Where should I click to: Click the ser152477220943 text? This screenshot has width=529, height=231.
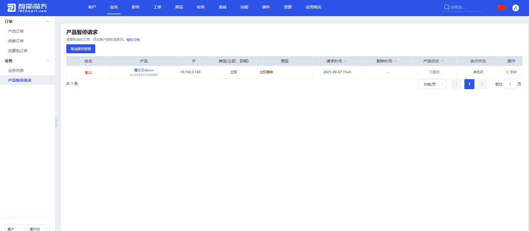pyautogui.click(x=144, y=75)
